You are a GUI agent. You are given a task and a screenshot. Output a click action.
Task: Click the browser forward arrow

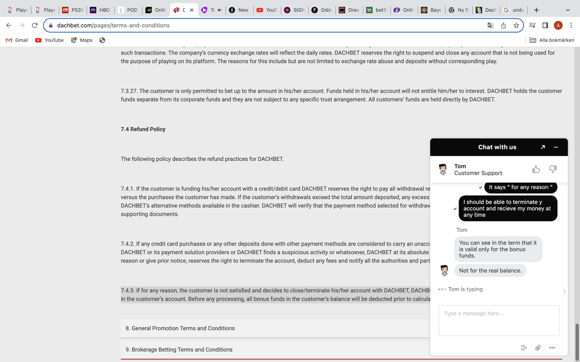(22, 25)
